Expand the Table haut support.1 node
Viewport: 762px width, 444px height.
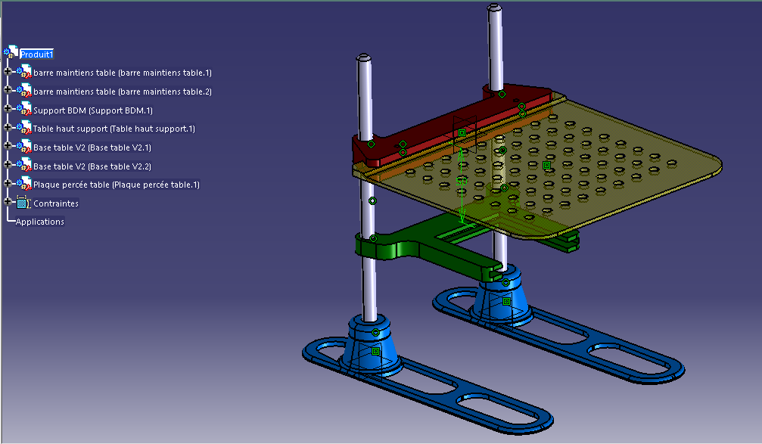(x=8, y=127)
